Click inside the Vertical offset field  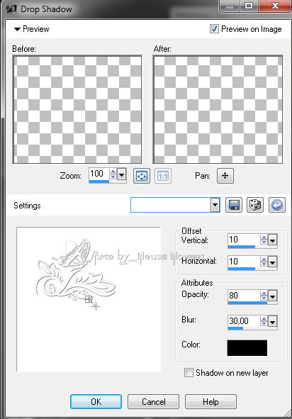coord(243,240)
